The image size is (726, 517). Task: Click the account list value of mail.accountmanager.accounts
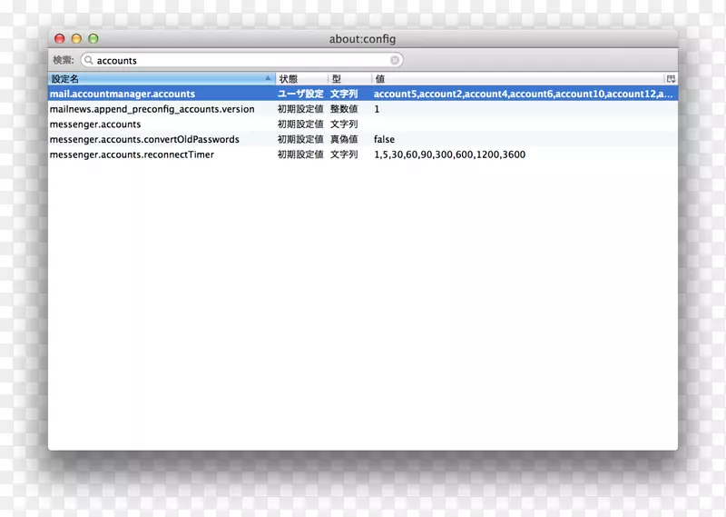(523, 94)
